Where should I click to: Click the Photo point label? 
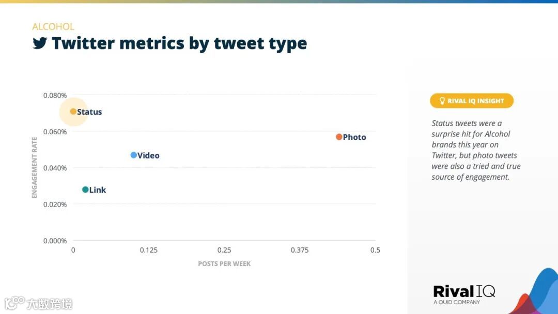[x=354, y=137]
